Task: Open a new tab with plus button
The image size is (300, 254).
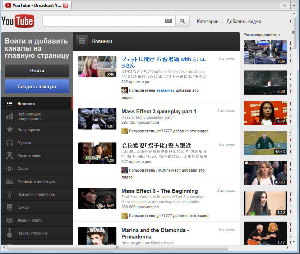Action: click(x=285, y=5)
